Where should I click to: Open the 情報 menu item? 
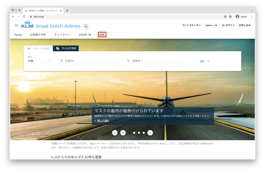pyautogui.click(x=102, y=35)
